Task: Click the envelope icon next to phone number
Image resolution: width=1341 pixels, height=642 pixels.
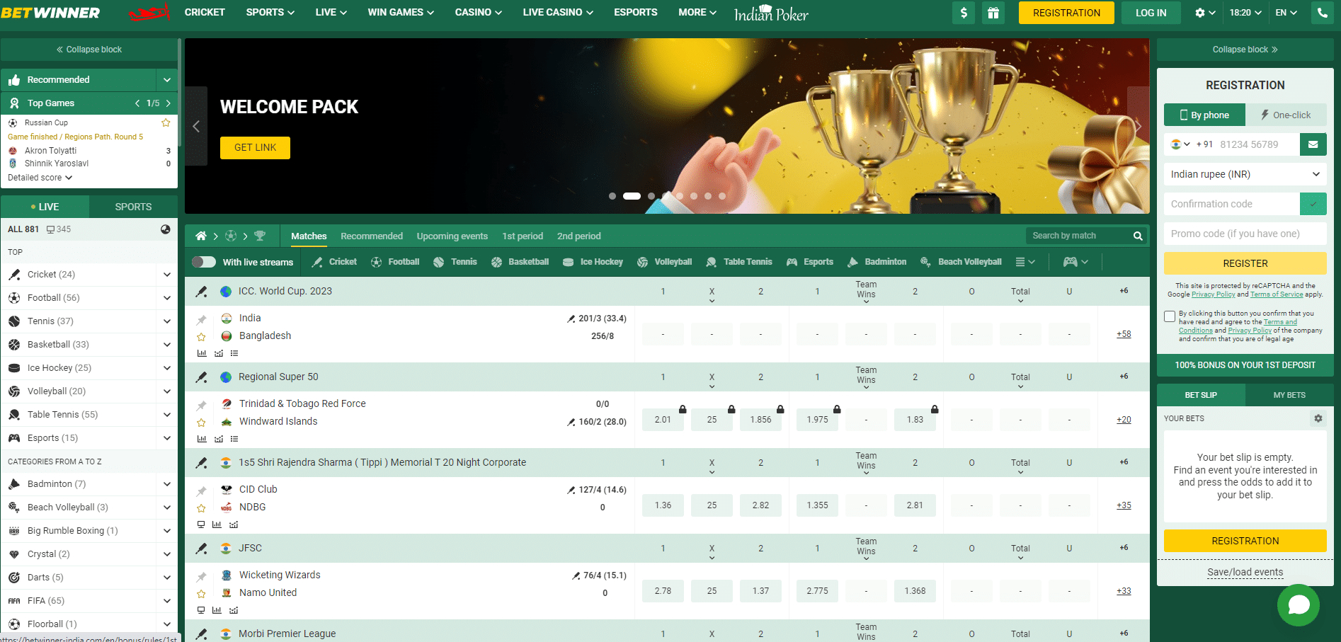Action: click(x=1313, y=144)
